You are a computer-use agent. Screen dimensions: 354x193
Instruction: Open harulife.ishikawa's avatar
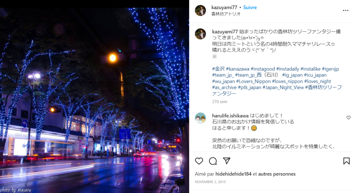[201, 118]
